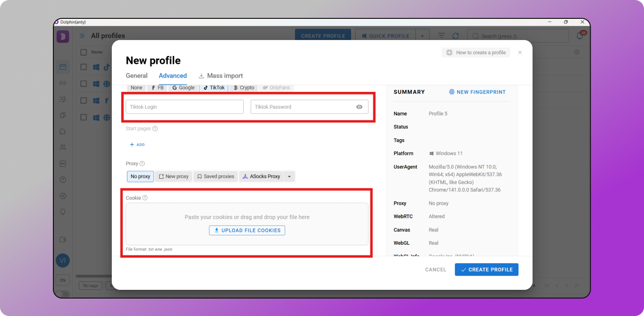Image resolution: width=644 pixels, height=316 pixels.
Task: Close the New profile dialog
Action: tap(520, 53)
